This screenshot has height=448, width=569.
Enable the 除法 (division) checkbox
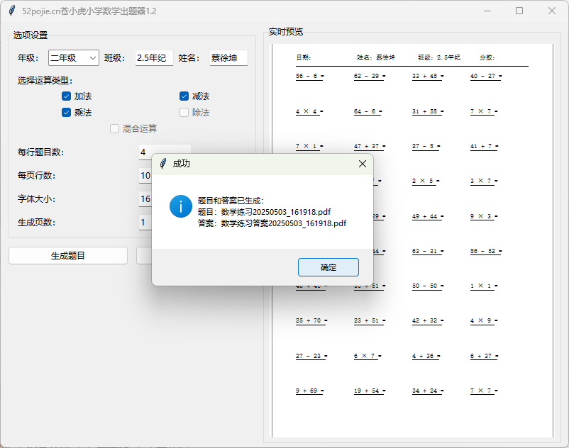pos(183,112)
